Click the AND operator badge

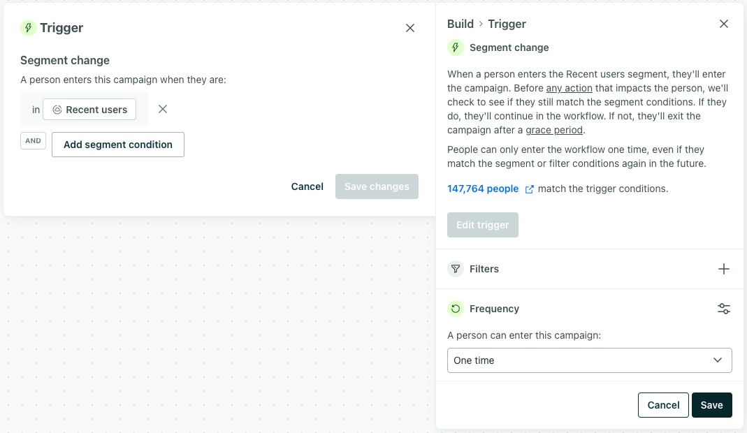(33, 140)
